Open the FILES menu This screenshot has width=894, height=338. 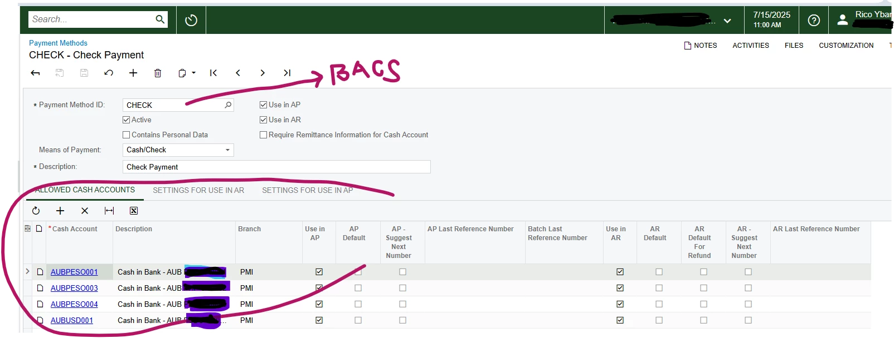click(x=794, y=46)
